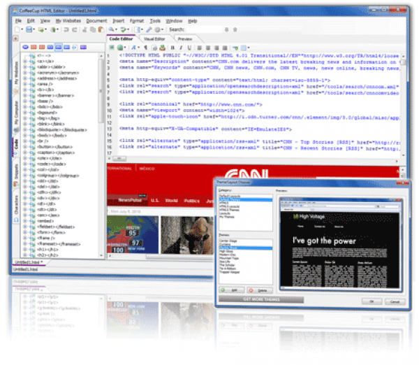This screenshot has height=365, width=419.
Task: Click the Bold 'B' icon
Action: [x=172, y=48]
